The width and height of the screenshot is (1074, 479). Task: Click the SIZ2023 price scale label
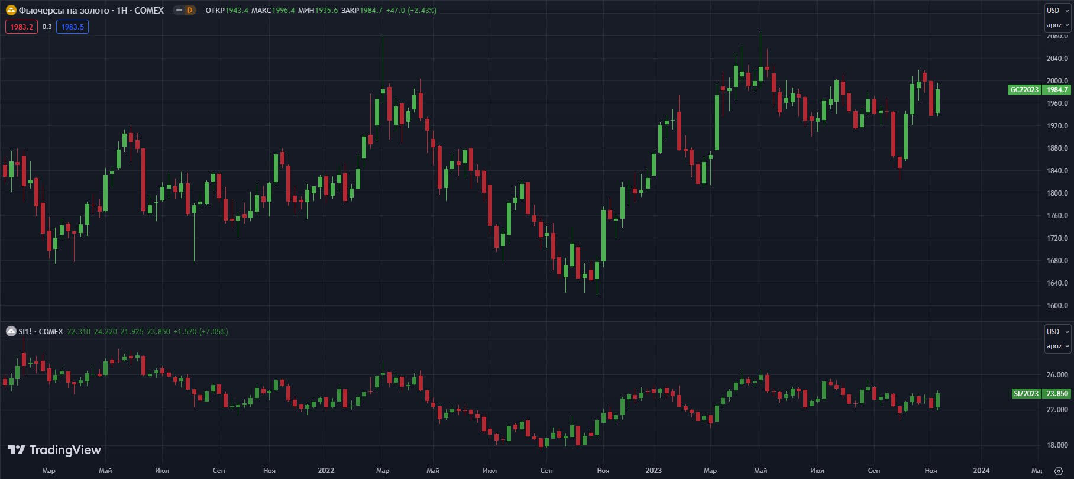click(1026, 393)
